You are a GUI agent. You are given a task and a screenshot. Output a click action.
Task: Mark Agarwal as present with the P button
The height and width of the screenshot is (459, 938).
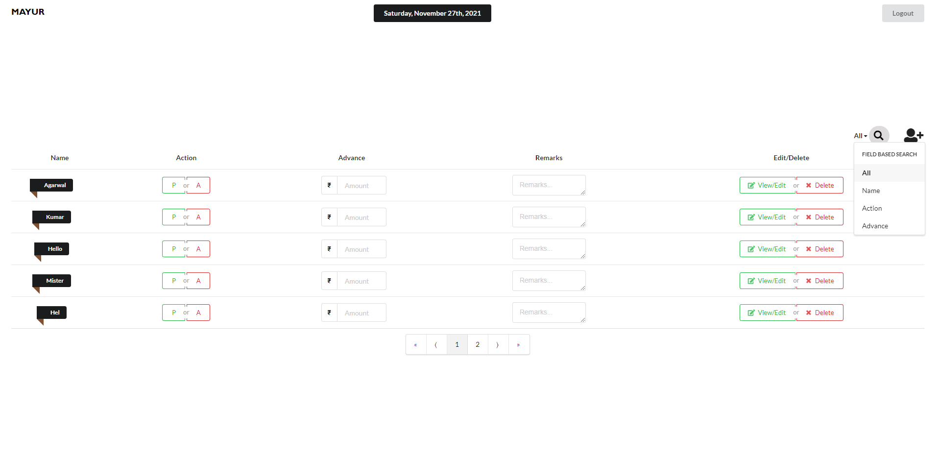coord(173,185)
